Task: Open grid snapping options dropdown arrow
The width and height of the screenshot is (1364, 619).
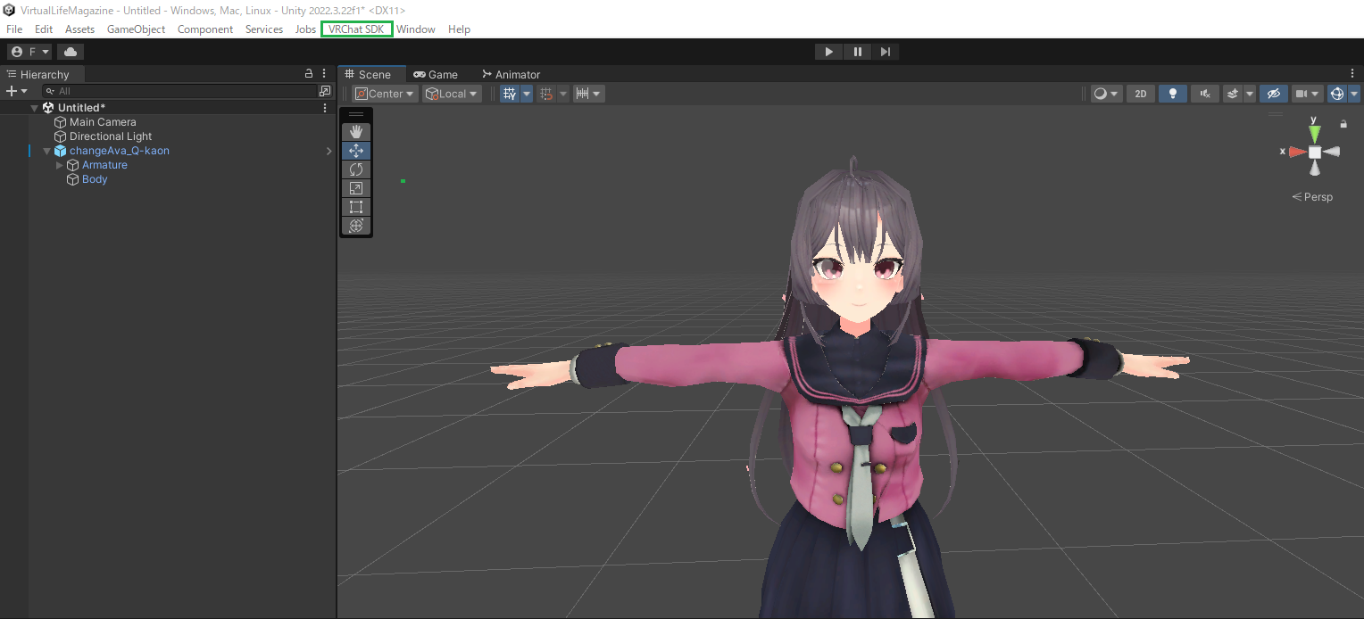Action: click(x=527, y=94)
